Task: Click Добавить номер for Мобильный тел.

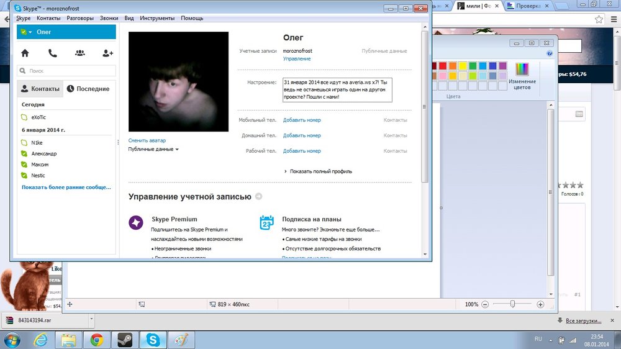Action: (x=302, y=120)
